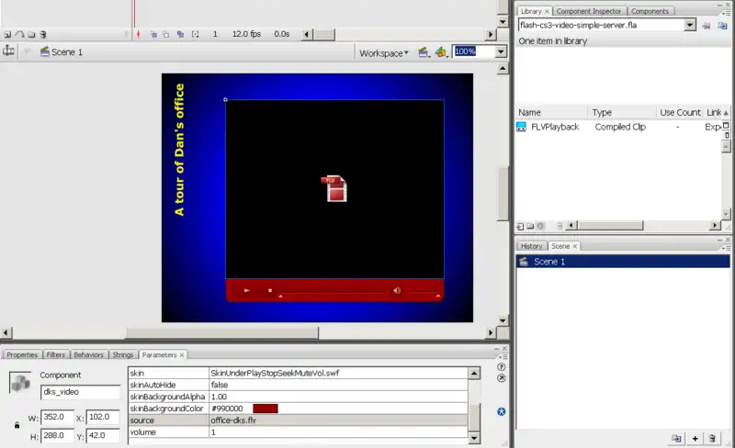Click the New Library Panel icon
Image resolution: width=735 pixels, height=448 pixels.
pyautogui.click(x=720, y=26)
